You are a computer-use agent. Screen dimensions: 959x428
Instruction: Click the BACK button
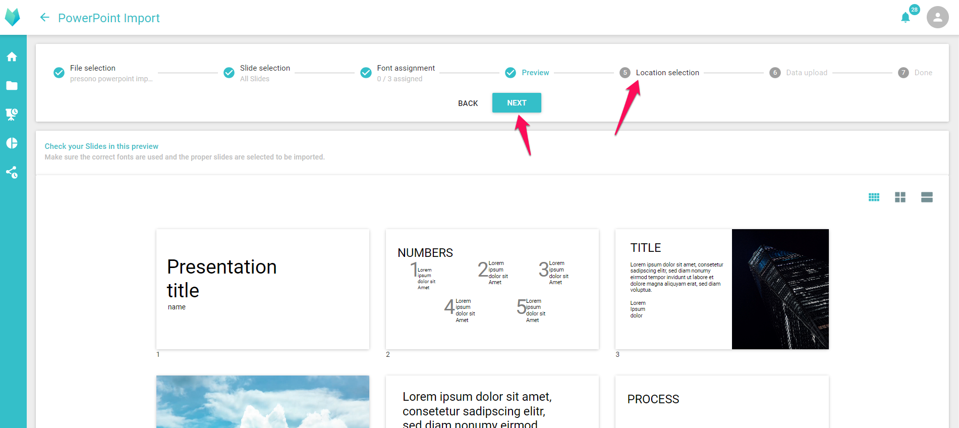pyautogui.click(x=468, y=103)
